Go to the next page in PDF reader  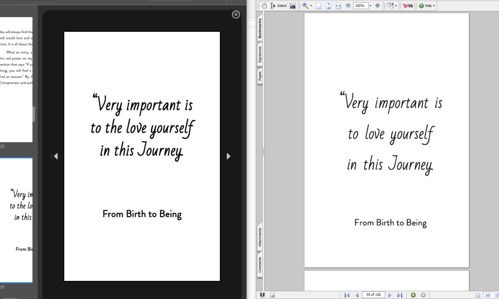[390, 295]
